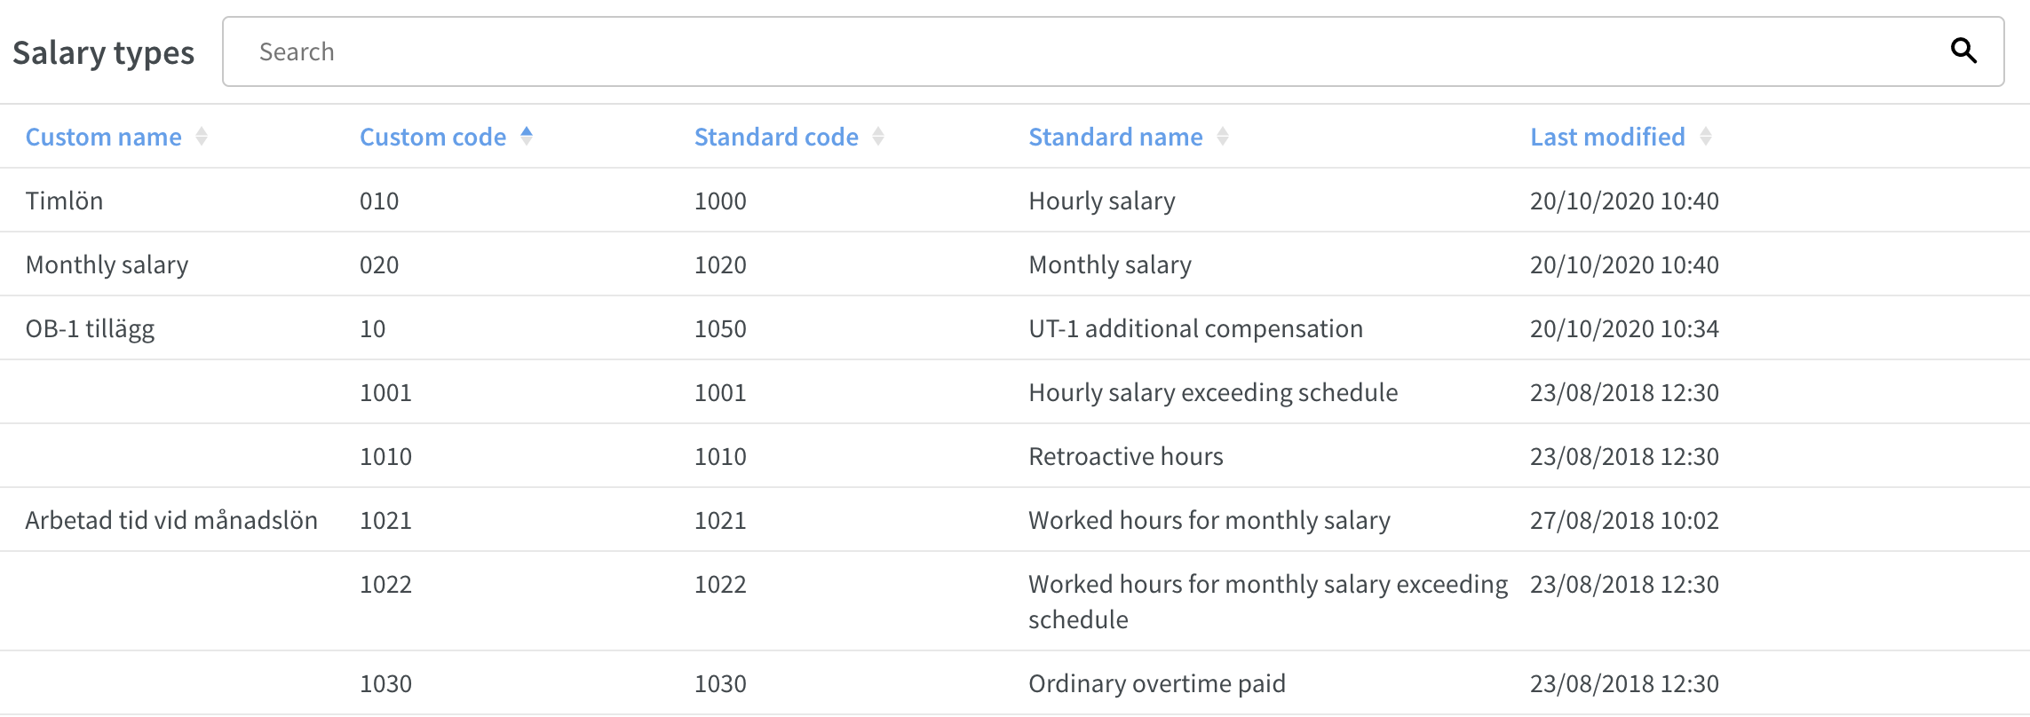Click date 20/10/2020 10:34
Screen dimensions: 2030x717
pyautogui.click(x=1624, y=328)
